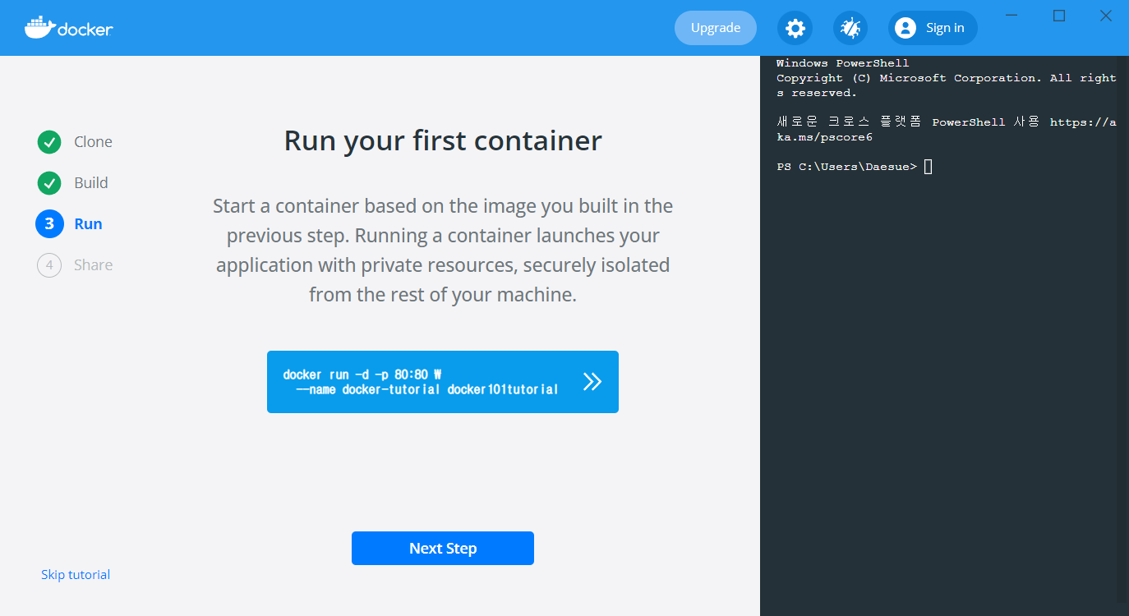The width and height of the screenshot is (1129, 616).
Task: Maximize the Docker Desktop window
Action: (x=1059, y=16)
